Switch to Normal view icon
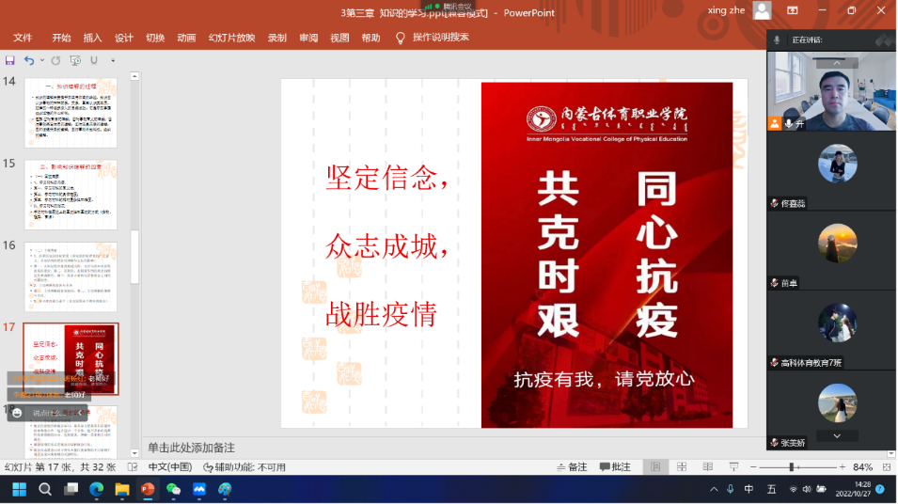The width and height of the screenshot is (898, 504). coord(655,467)
